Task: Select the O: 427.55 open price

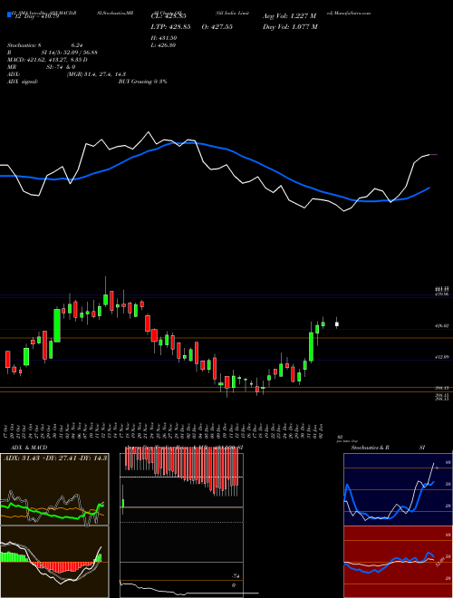Action: point(217,27)
